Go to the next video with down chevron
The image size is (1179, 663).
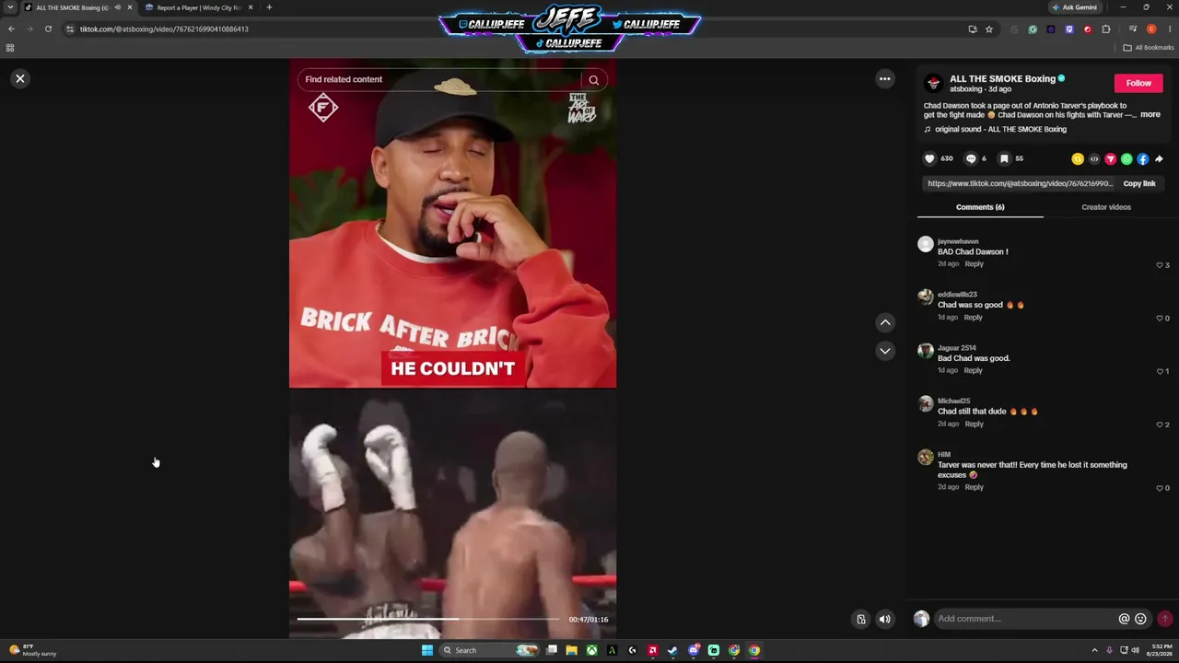pyautogui.click(x=885, y=351)
